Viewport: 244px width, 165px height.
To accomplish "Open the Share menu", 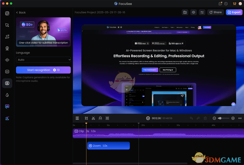I will click(x=216, y=12).
